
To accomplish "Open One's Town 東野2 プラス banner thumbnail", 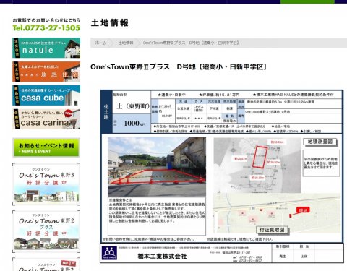I will [46, 231].
